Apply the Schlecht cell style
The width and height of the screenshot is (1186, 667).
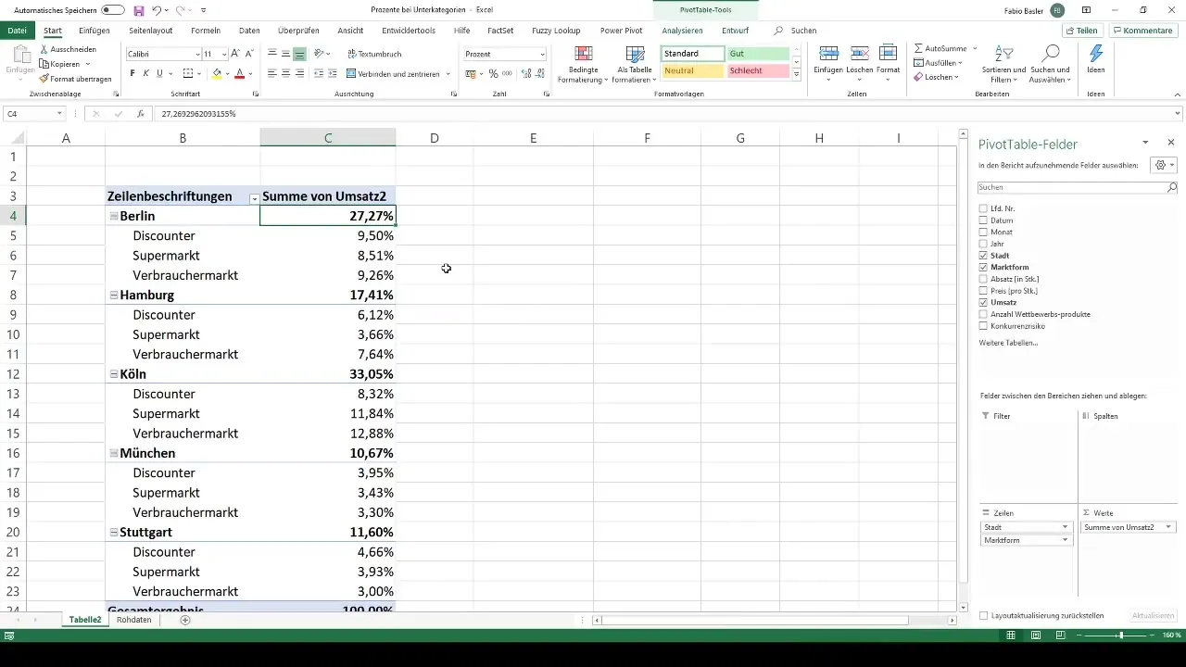point(758,71)
